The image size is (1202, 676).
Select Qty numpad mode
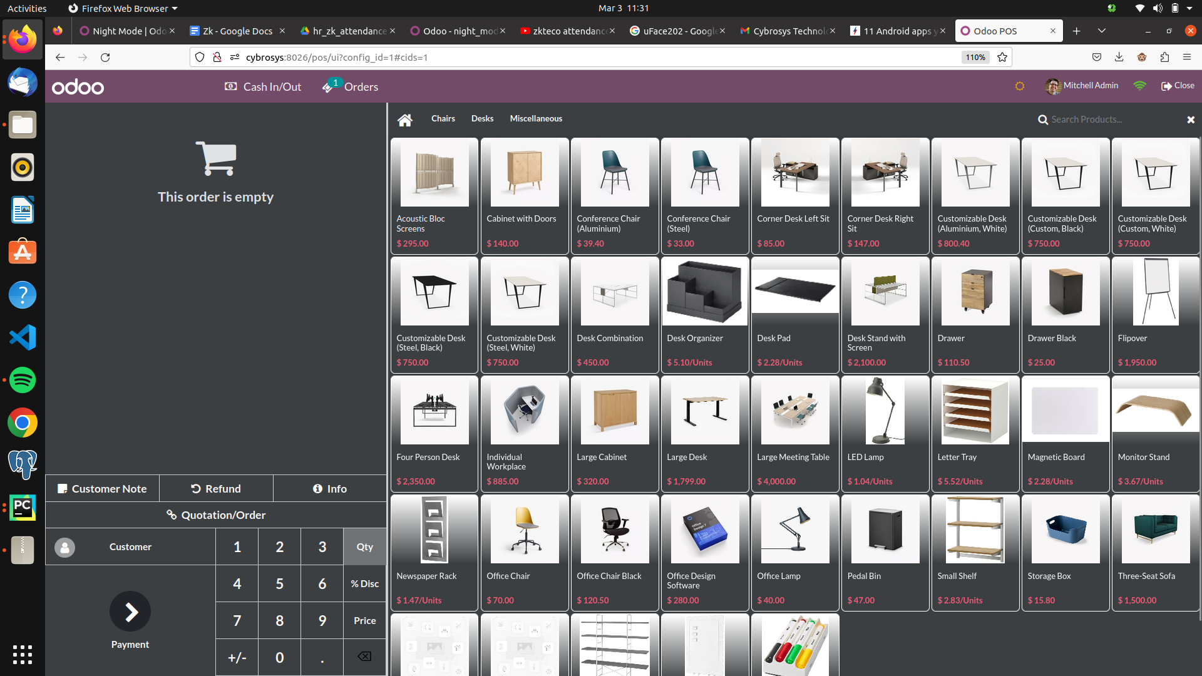click(364, 546)
